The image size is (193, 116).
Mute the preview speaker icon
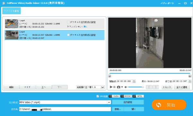pyautogui.click(x=126, y=87)
